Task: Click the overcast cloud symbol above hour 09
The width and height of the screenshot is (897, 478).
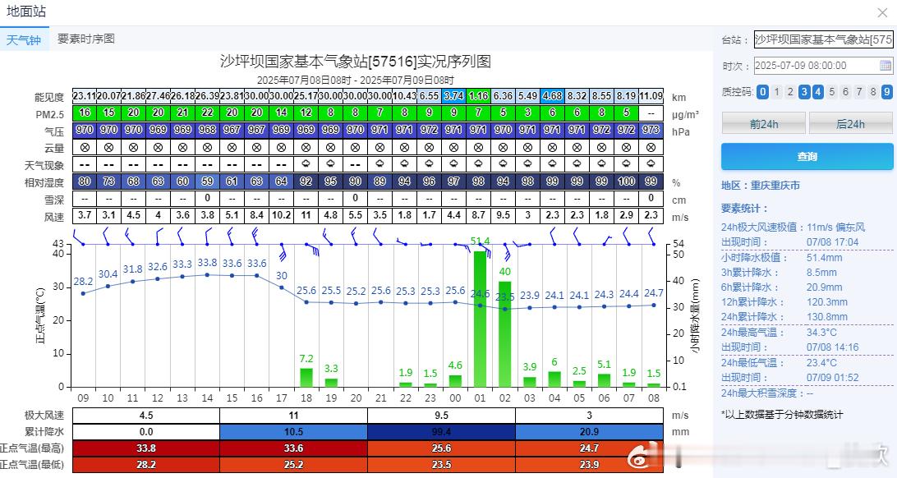Action: pyautogui.click(x=85, y=148)
